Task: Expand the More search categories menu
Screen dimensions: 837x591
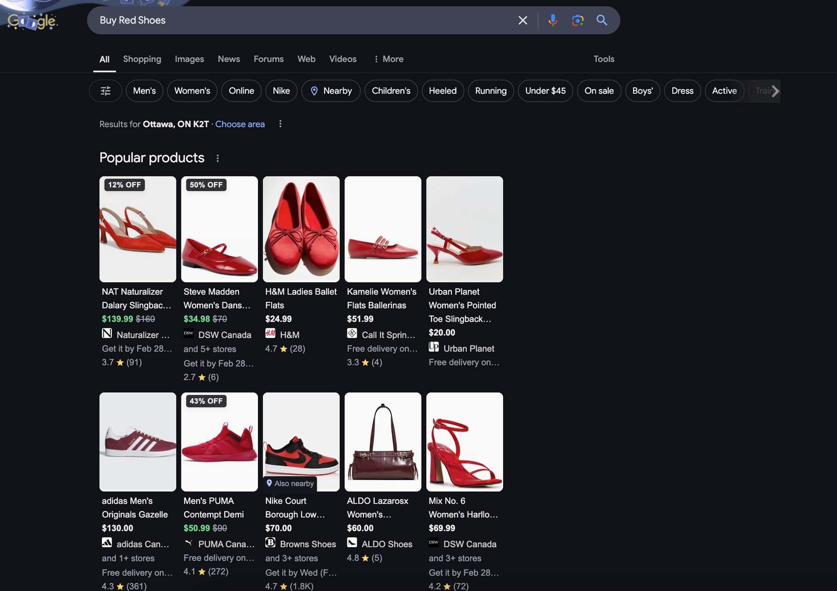Action: (x=388, y=59)
